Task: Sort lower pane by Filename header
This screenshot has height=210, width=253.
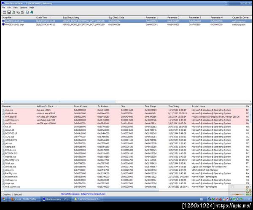Action: coord(19,106)
